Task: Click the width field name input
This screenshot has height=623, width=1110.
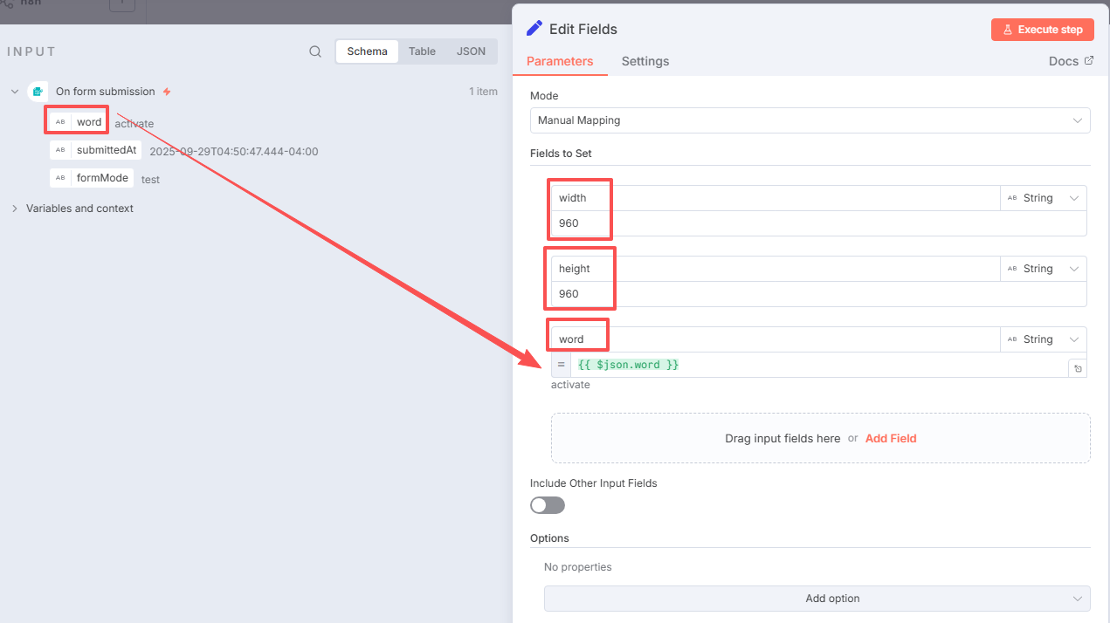Action: [x=776, y=198]
